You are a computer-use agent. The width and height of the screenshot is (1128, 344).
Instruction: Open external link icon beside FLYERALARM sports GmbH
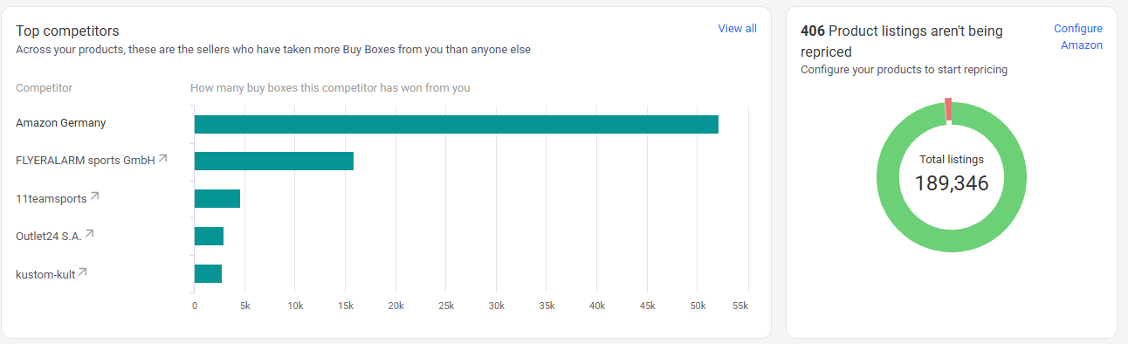click(x=162, y=159)
